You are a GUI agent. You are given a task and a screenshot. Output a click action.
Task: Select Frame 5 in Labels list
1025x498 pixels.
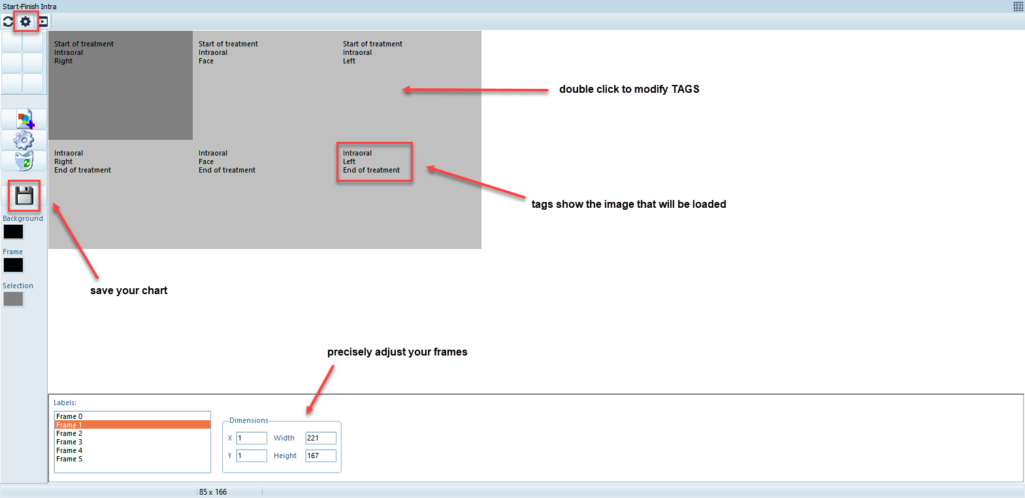[69, 459]
